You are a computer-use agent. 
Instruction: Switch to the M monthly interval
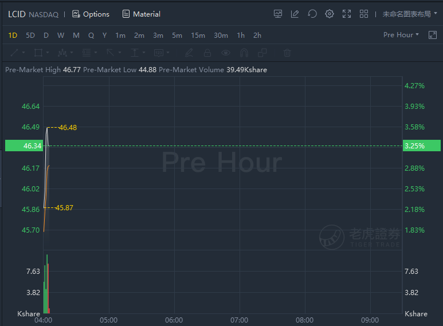(x=76, y=36)
